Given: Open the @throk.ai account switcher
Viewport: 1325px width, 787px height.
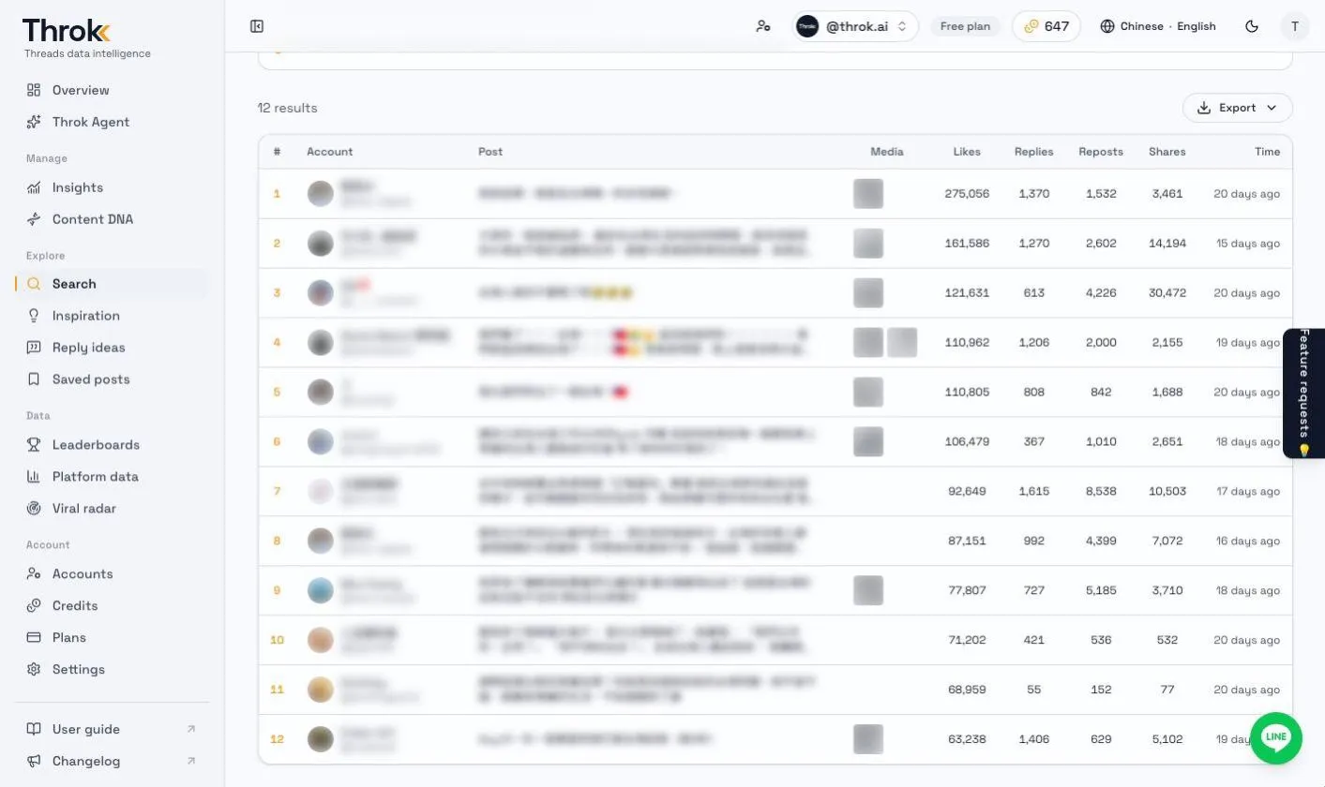Looking at the screenshot, I should point(854,26).
